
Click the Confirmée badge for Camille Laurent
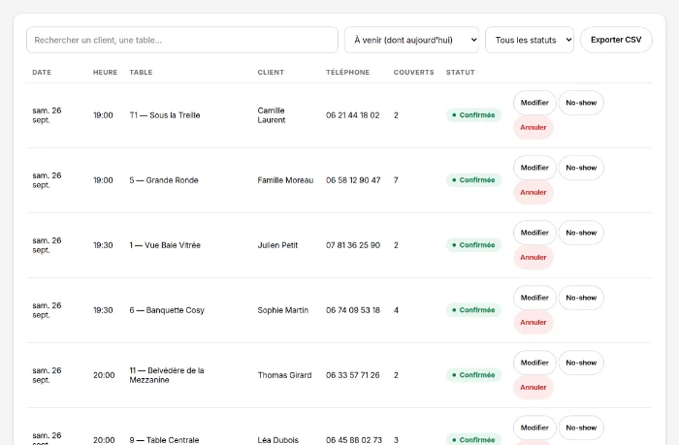click(473, 115)
